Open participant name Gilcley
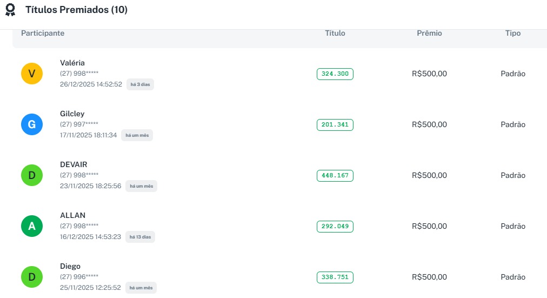The width and height of the screenshot is (547, 298). pyautogui.click(x=72, y=114)
